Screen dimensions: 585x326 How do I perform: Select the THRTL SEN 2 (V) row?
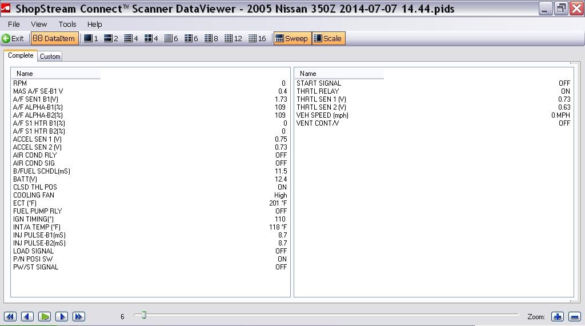point(434,107)
